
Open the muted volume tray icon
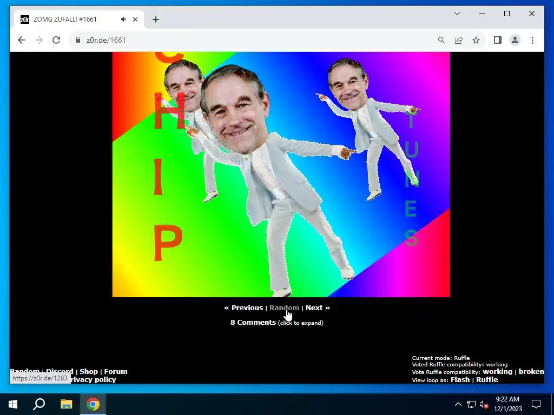click(484, 404)
